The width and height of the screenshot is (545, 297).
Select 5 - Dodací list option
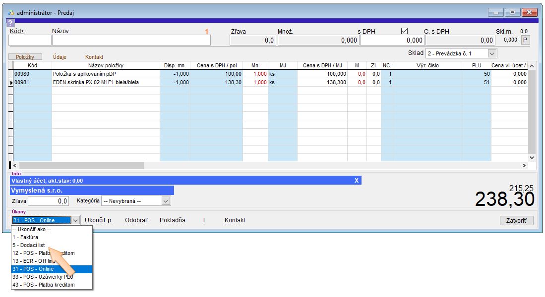point(29,245)
